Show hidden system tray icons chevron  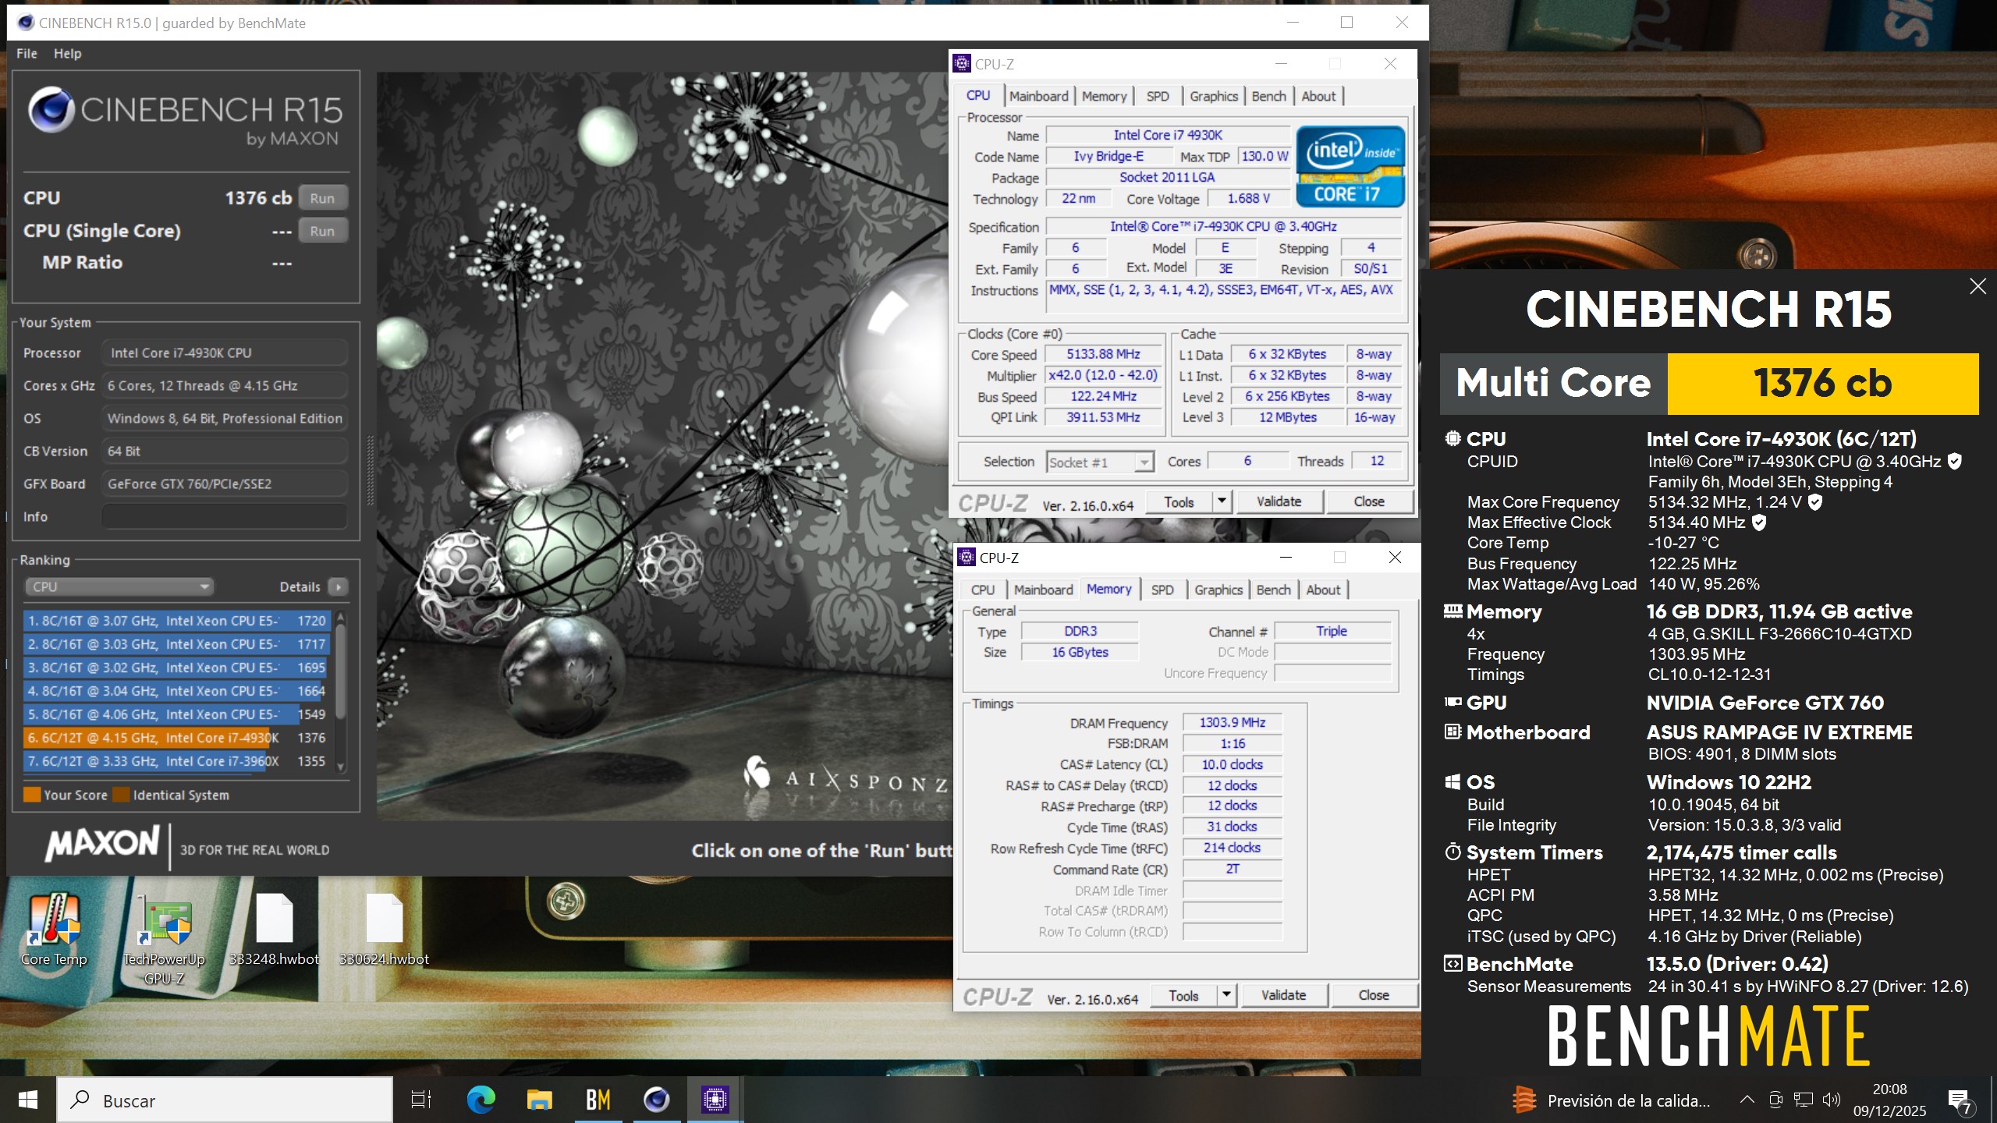(x=1747, y=1100)
